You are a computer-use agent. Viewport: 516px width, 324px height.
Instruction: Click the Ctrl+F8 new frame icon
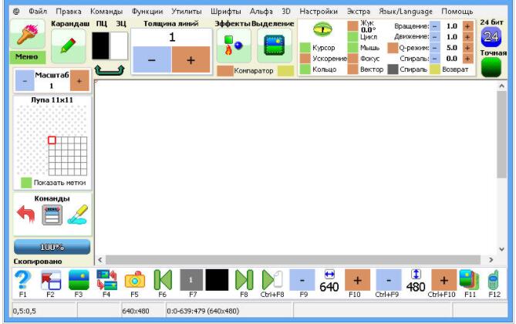pyautogui.click(x=272, y=280)
